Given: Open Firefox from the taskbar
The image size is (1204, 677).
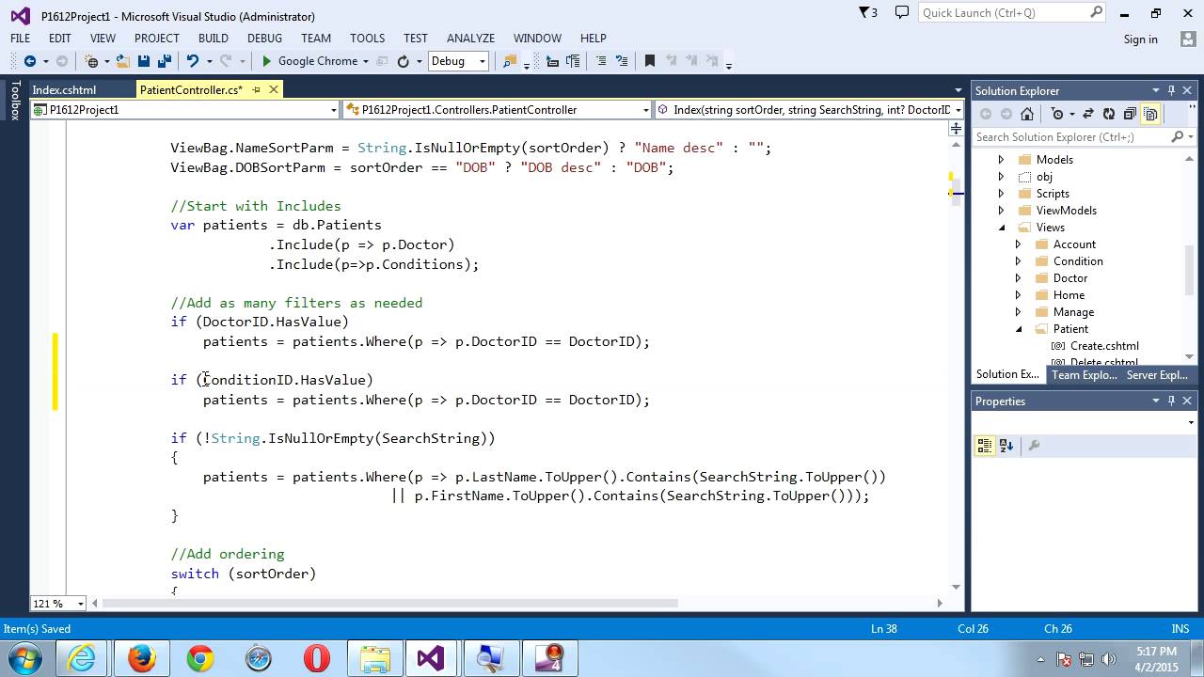Looking at the screenshot, I should pos(142,658).
